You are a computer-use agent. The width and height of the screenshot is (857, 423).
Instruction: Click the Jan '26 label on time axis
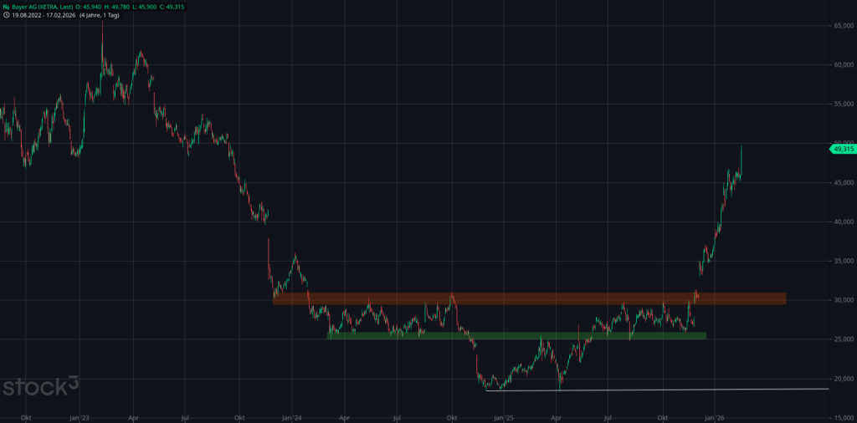[714, 416]
